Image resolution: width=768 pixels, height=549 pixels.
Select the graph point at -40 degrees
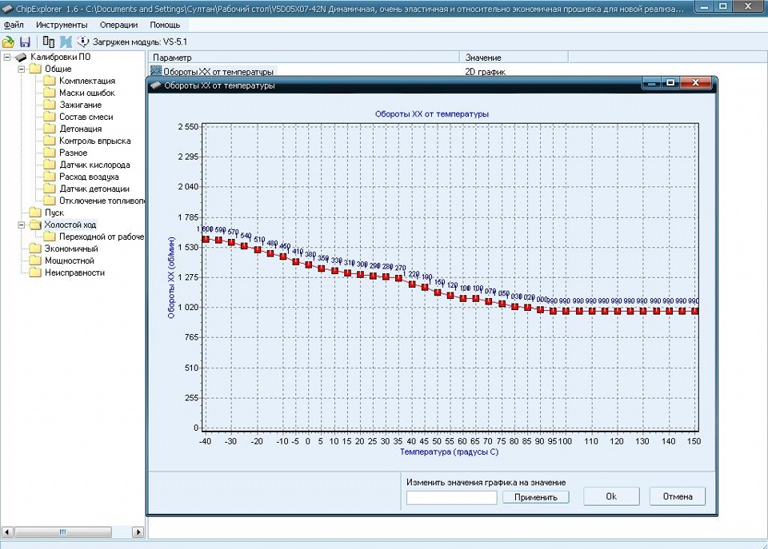(206, 239)
